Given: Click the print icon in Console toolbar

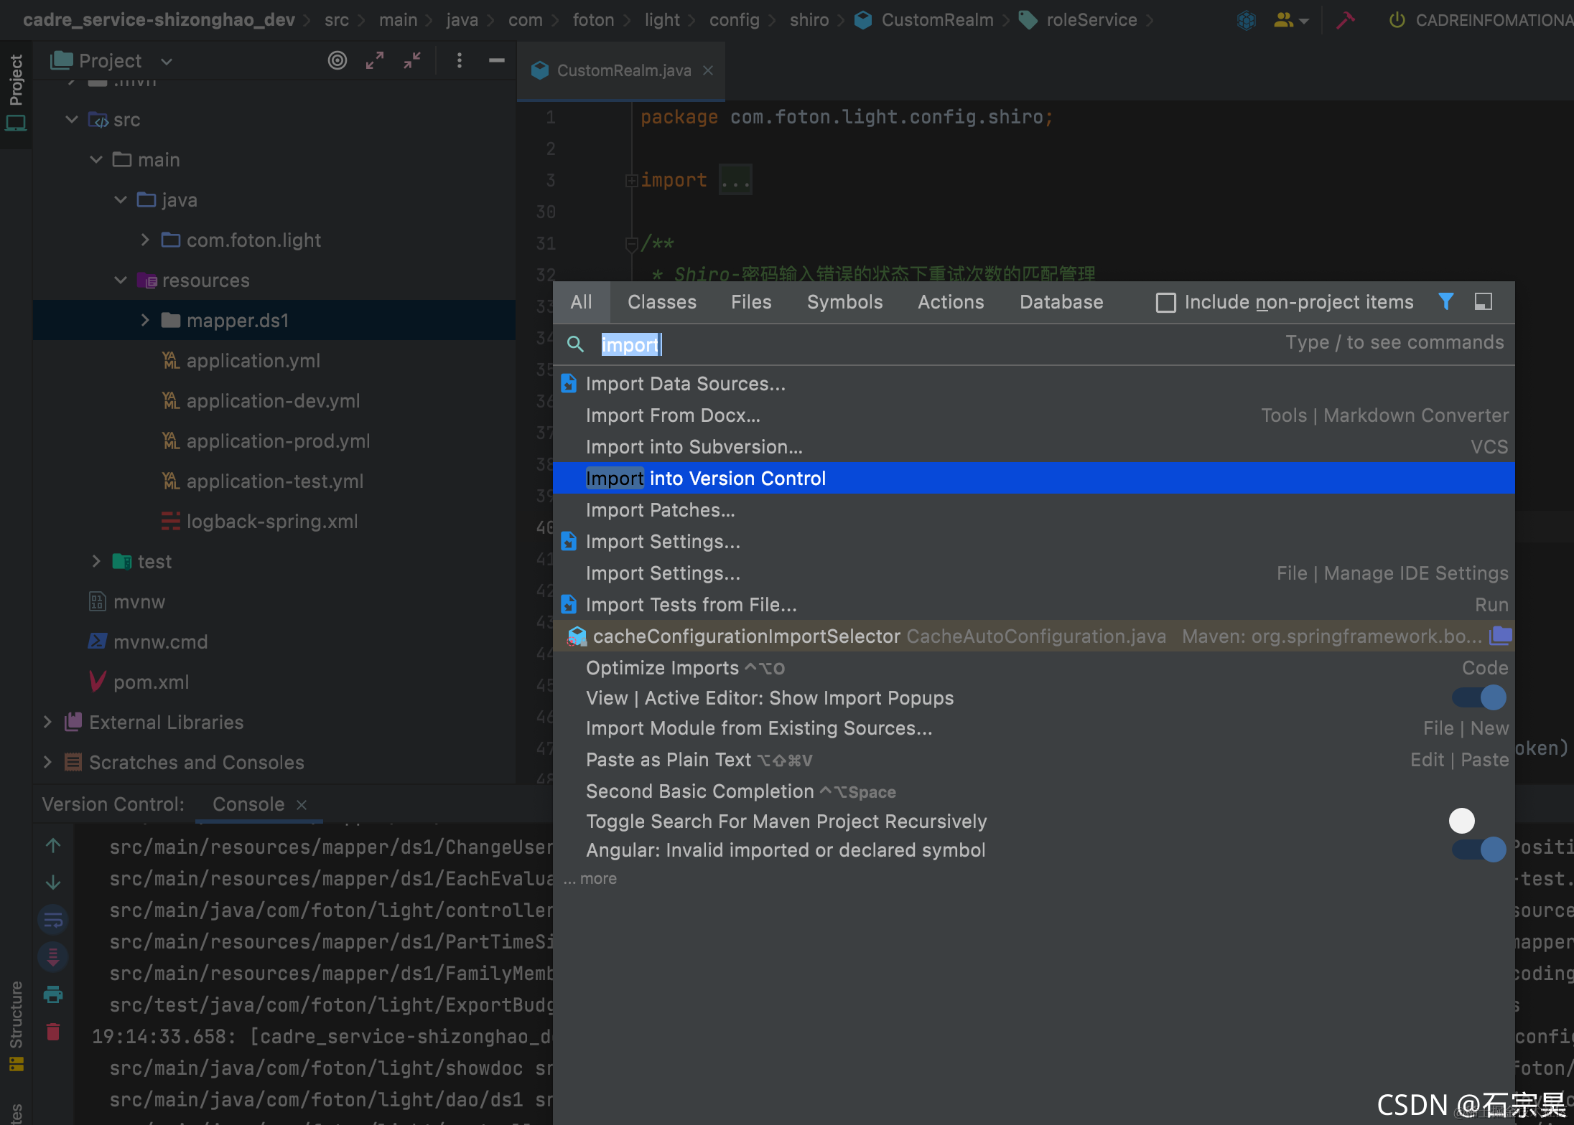Looking at the screenshot, I should 53,994.
